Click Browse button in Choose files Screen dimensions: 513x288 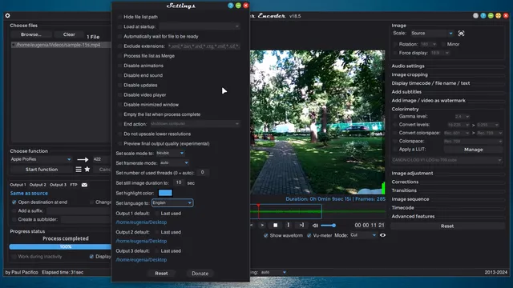pyautogui.click(x=31, y=34)
